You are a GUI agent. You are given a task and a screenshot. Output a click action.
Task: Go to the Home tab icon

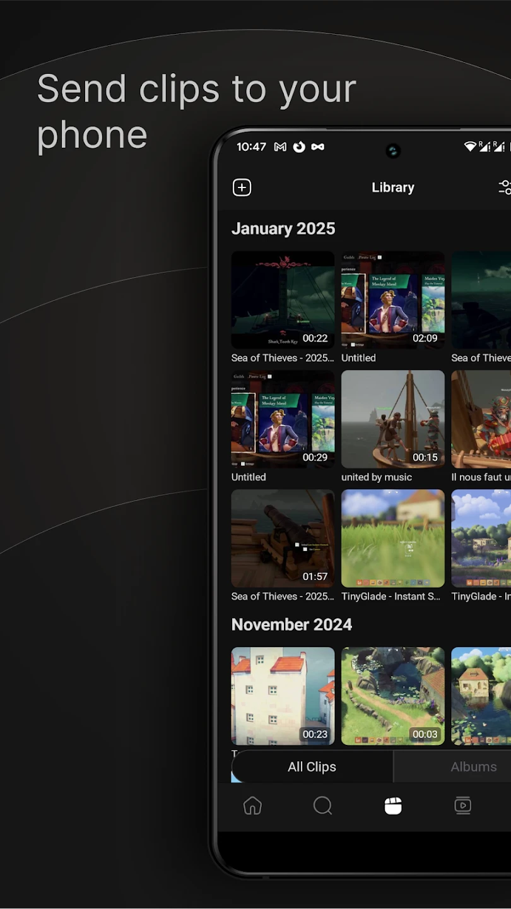[x=252, y=805]
